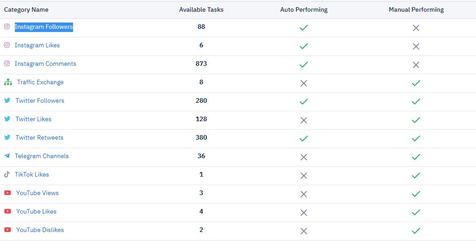Image resolution: width=476 pixels, height=241 pixels.
Task: Click Manual Performing checkmark for TikTok Likes
Action: point(416,175)
